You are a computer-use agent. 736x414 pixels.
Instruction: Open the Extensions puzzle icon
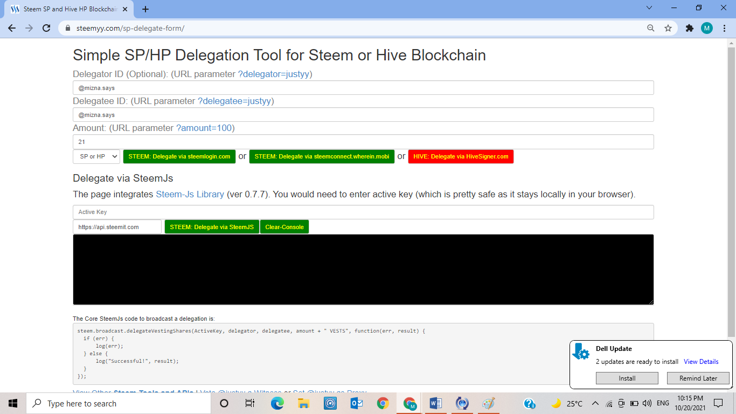(689, 28)
